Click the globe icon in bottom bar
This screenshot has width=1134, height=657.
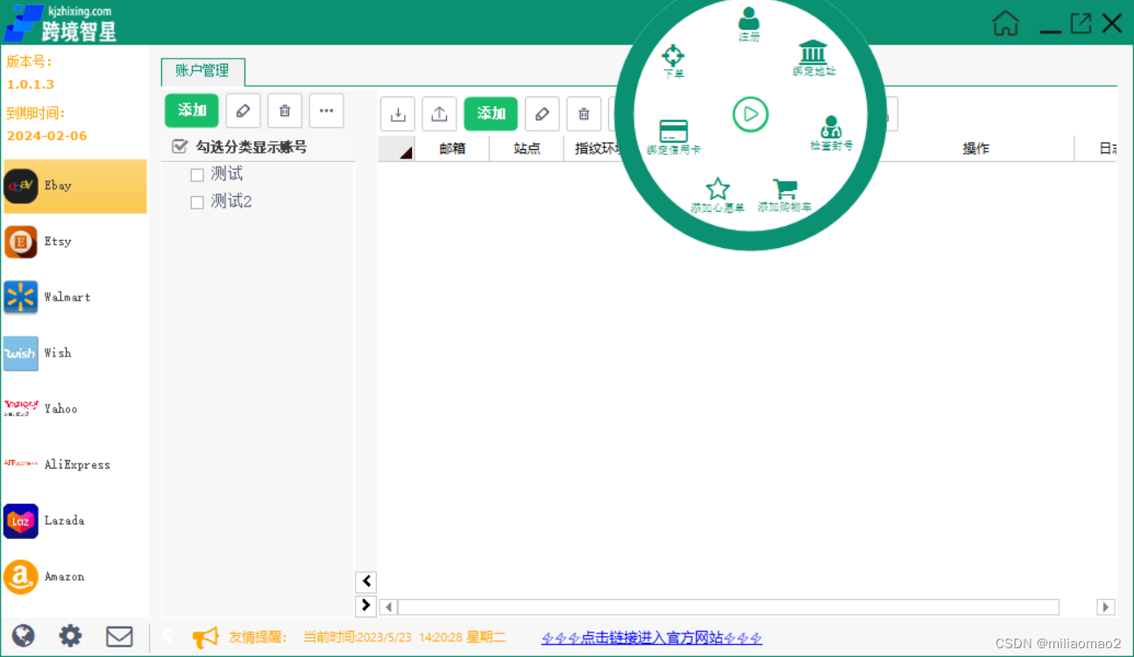pos(24,636)
